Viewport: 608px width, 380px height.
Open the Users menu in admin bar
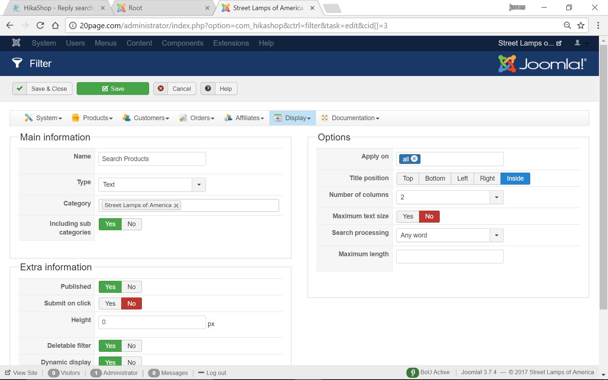tap(75, 43)
